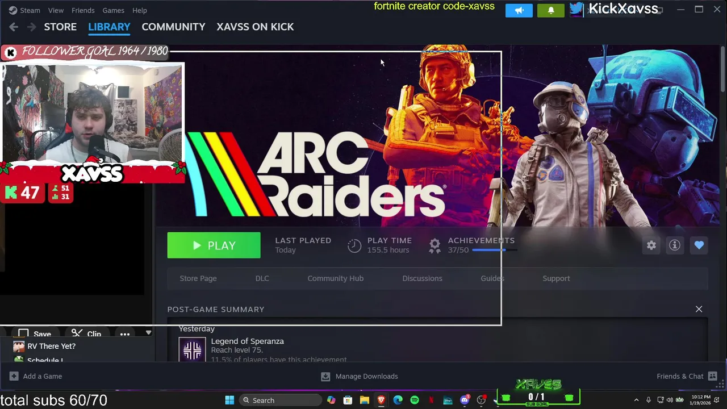The width and height of the screenshot is (727, 409).
Task: Click the Add a Game plus icon
Action: (x=14, y=376)
